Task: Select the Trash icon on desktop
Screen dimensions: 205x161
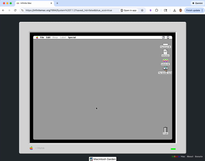Action: 165,130
